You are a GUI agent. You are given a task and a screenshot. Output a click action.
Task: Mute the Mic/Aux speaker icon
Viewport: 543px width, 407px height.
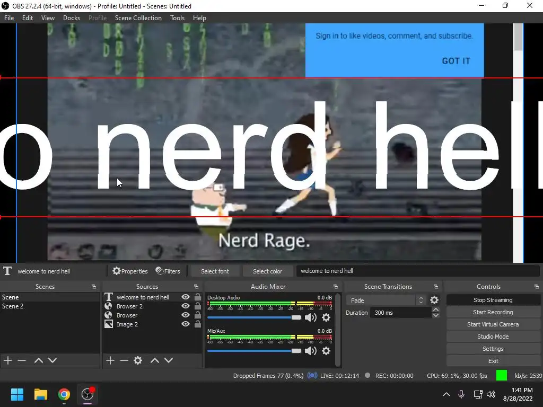coord(311,351)
